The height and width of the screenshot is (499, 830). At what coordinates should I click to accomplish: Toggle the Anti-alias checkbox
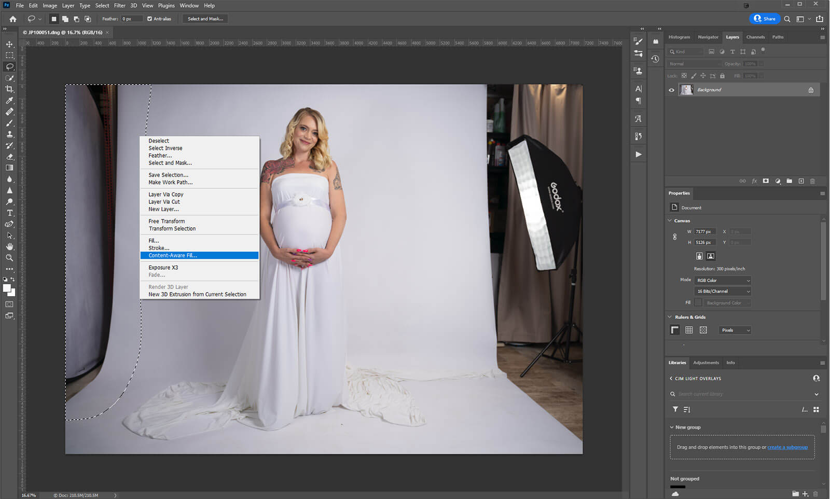tap(149, 19)
